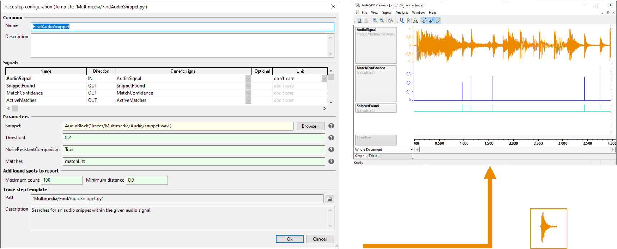
Task: Click the graph horizontal scrollbar left arrow
Action: point(417,150)
